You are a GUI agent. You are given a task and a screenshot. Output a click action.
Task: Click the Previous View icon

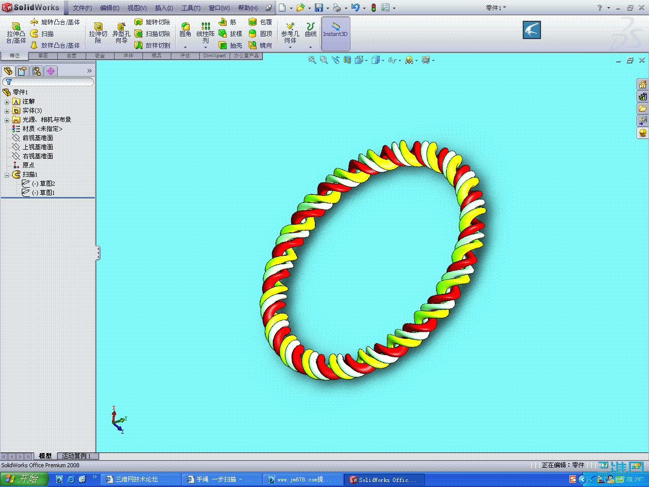(335, 60)
